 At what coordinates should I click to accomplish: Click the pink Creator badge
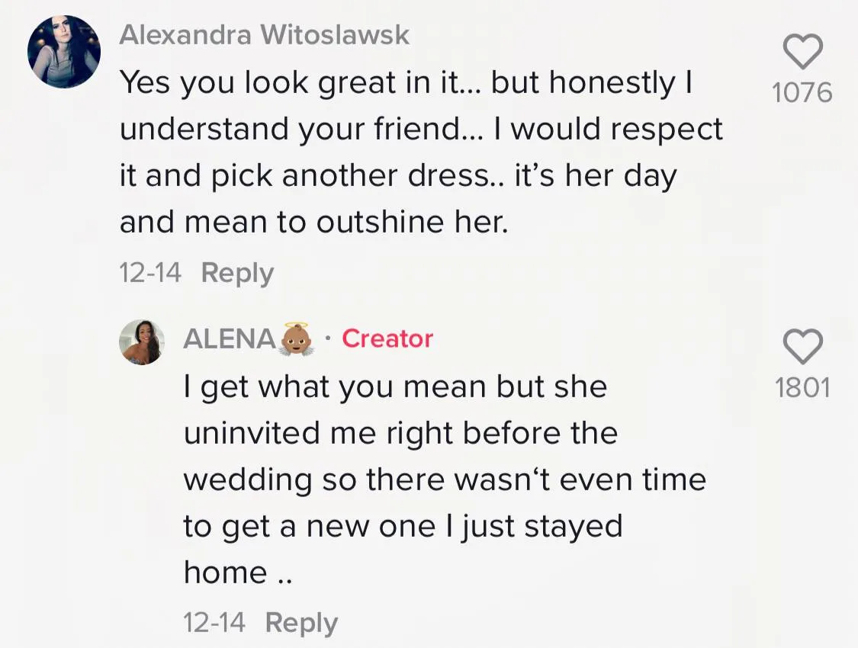[x=387, y=338]
